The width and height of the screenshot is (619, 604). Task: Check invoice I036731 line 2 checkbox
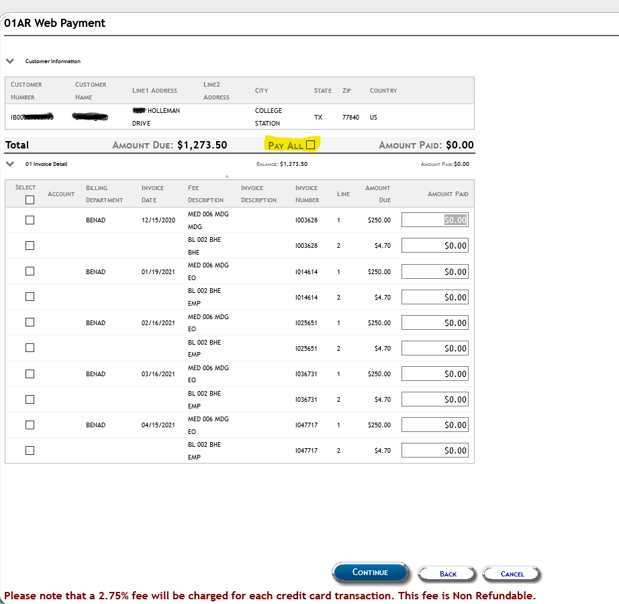(x=30, y=399)
